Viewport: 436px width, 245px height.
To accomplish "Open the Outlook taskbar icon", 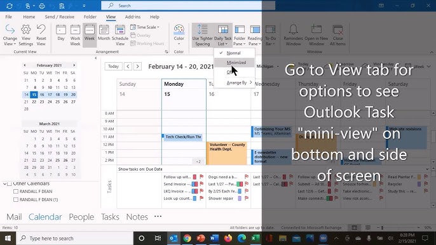I will click(x=174, y=238).
